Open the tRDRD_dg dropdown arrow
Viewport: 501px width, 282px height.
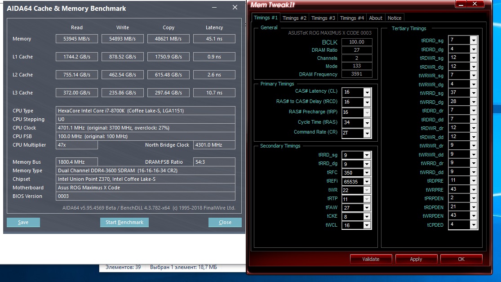point(474,49)
